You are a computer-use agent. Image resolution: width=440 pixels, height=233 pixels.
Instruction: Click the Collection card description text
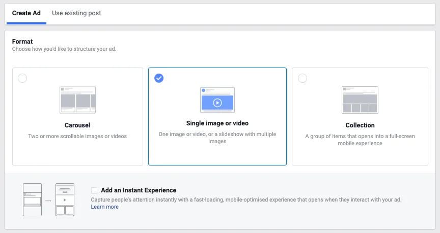[x=360, y=140]
